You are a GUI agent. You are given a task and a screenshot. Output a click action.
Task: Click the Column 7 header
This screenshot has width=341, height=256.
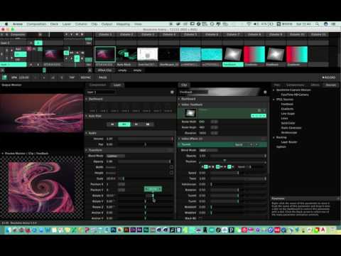click(x=233, y=35)
